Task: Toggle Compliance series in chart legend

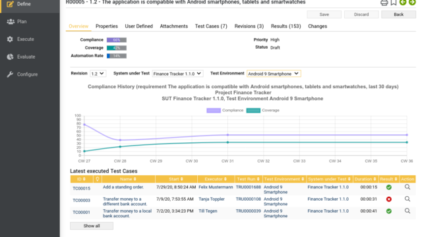Action: [225, 111]
